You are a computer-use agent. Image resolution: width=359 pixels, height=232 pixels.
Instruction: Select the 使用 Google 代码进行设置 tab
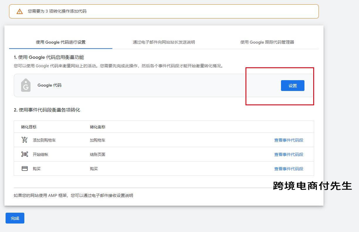click(x=61, y=42)
